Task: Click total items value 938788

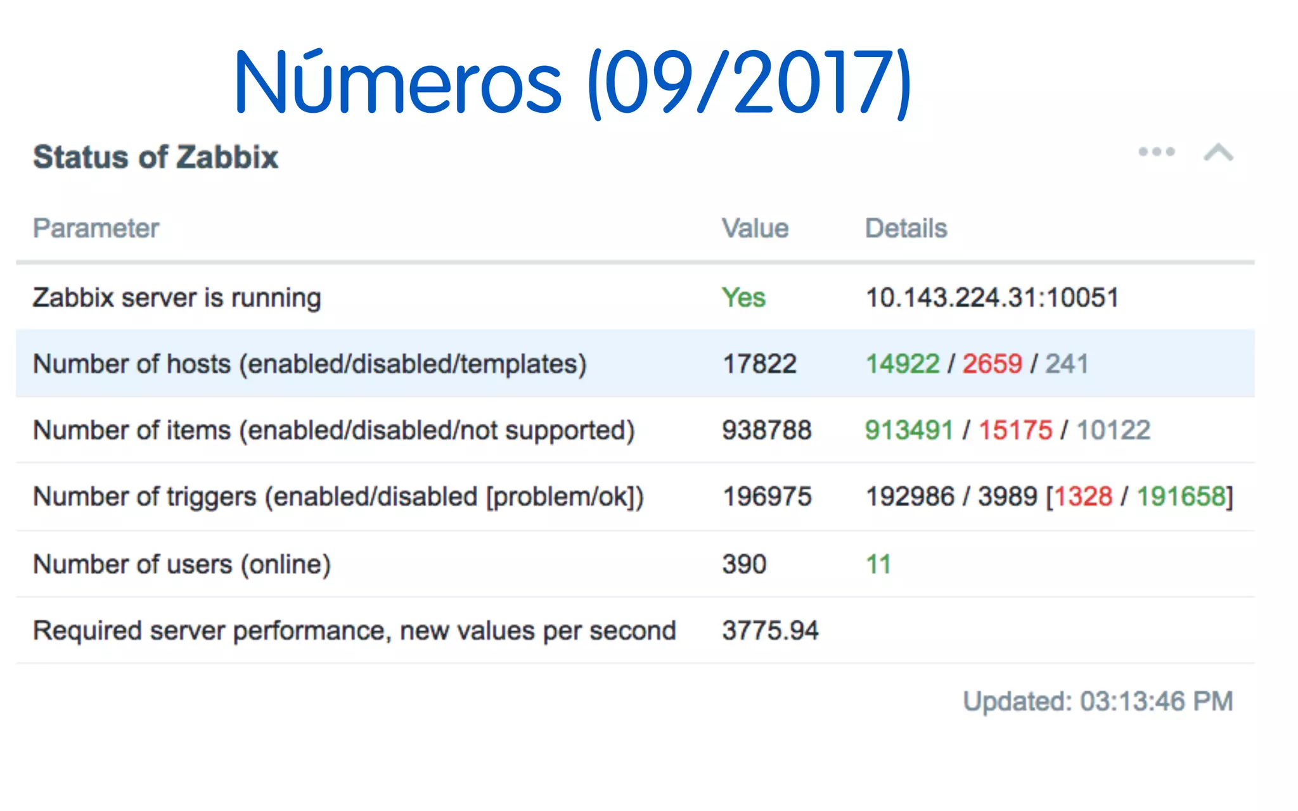Action: [x=766, y=431]
